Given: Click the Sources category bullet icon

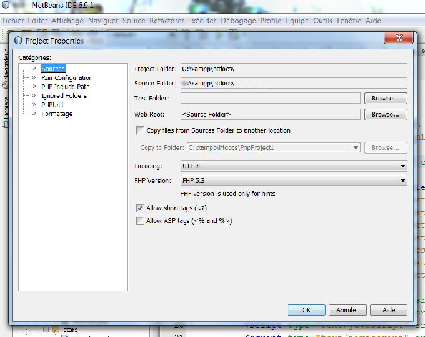Looking at the screenshot, I should 34,69.
